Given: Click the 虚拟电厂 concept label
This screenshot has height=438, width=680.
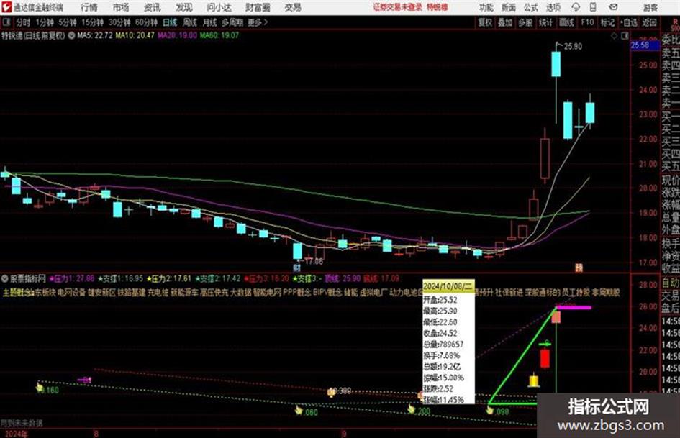Looking at the screenshot, I should 373,293.
